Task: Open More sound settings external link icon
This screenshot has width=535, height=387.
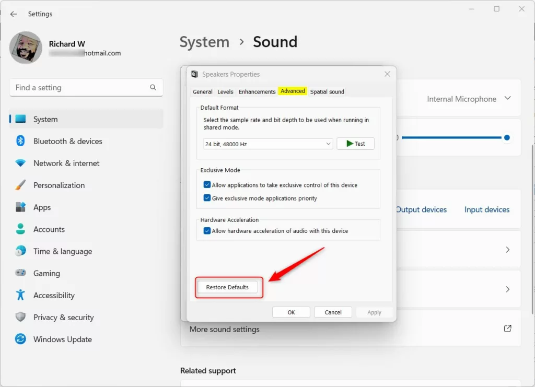Action: pos(507,329)
